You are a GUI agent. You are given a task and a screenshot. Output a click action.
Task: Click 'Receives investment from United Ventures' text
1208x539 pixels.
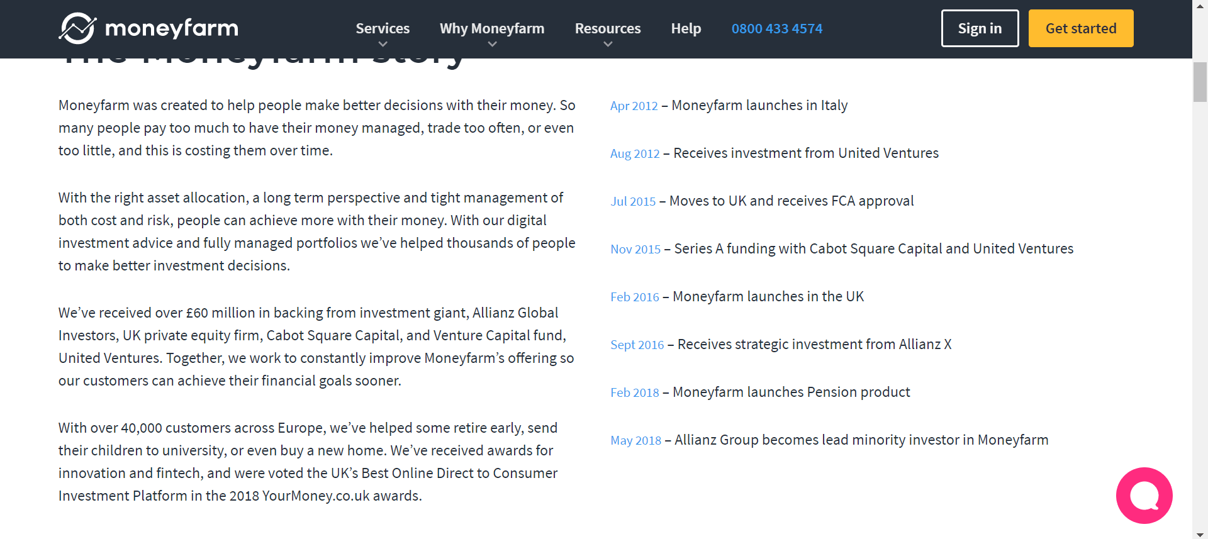806,153
